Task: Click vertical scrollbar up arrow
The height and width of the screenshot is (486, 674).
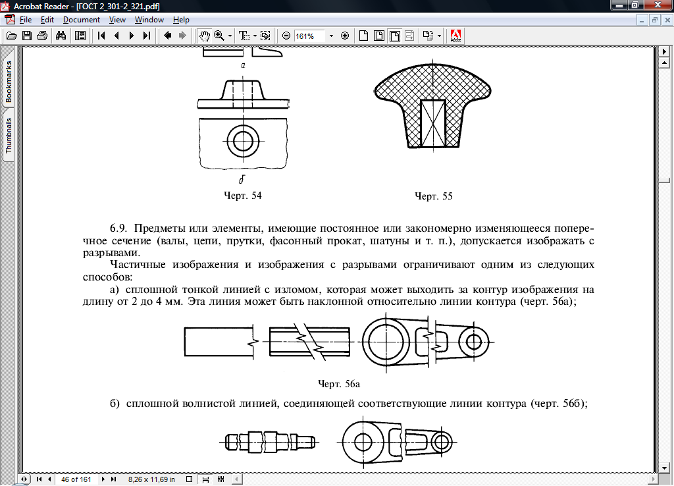Action: pos(665,63)
